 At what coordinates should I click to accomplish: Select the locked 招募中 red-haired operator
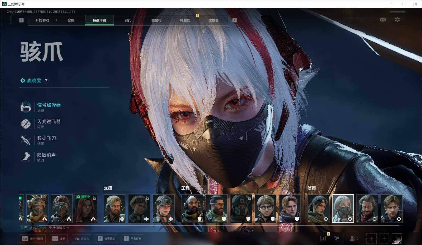[86, 209]
